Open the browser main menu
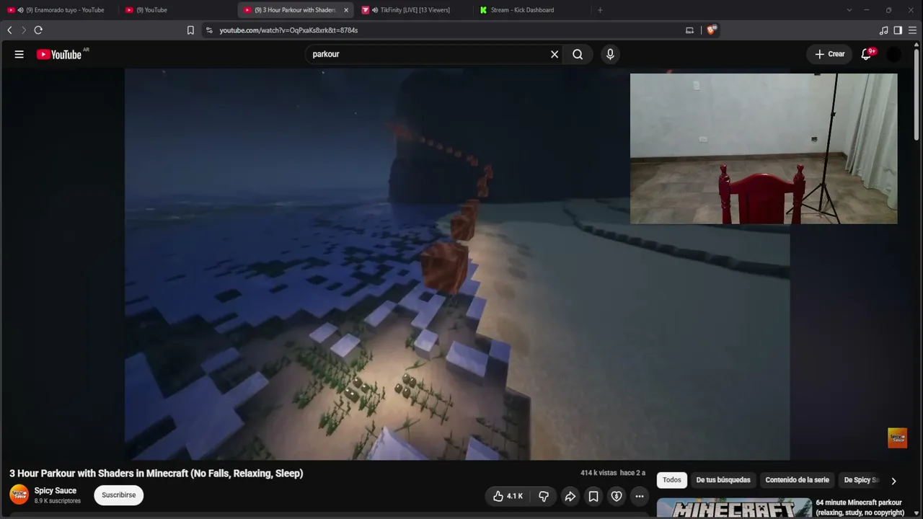 click(x=913, y=30)
